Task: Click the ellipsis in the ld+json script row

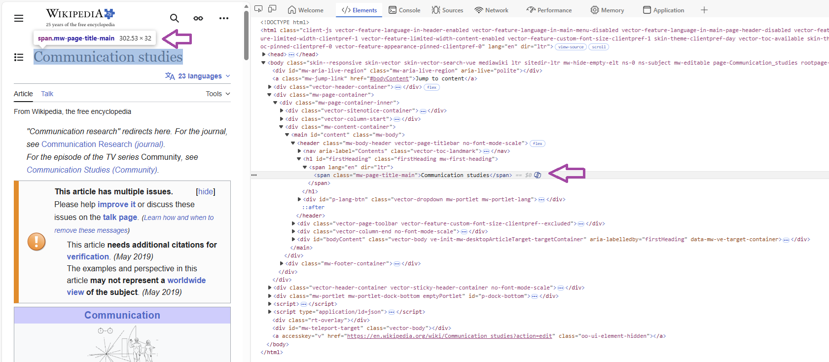Action: [x=392, y=312]
